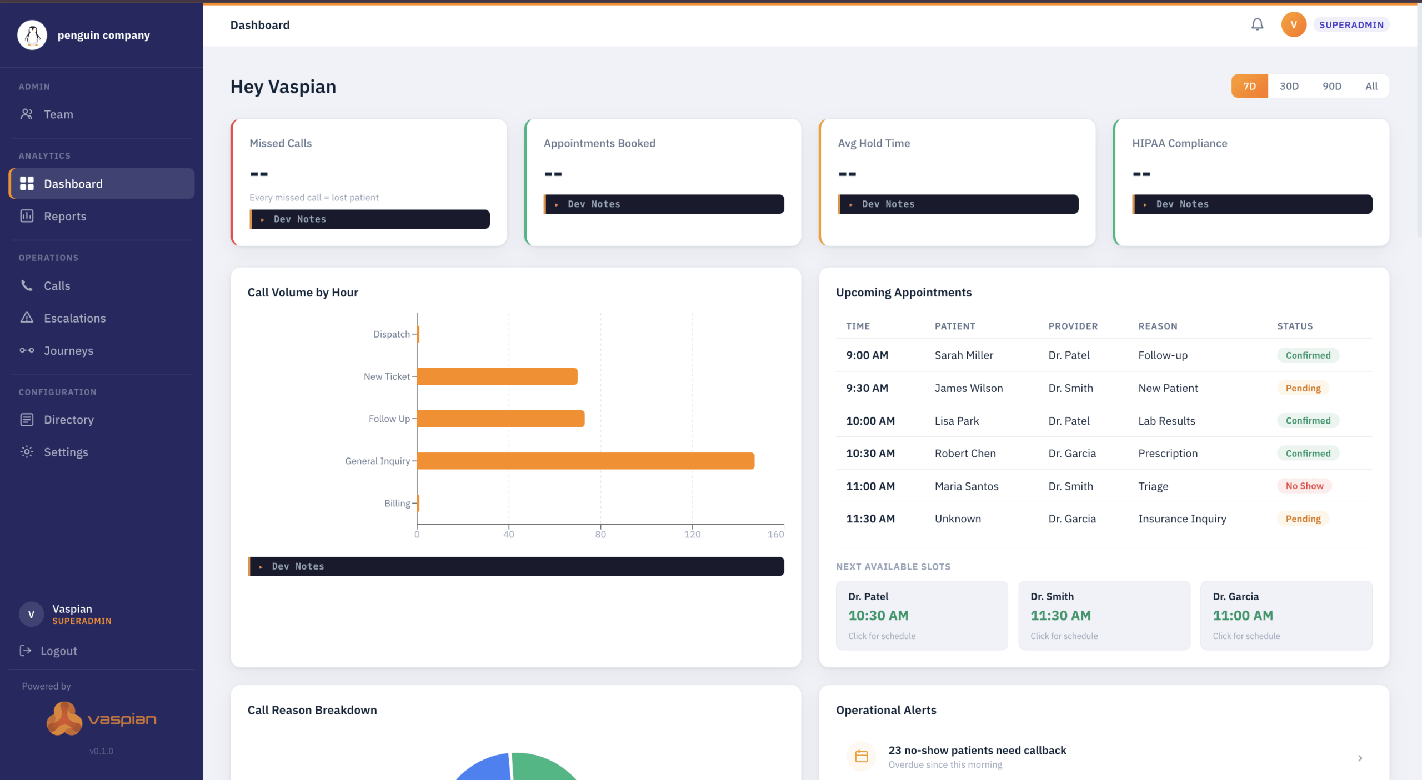Click the General Inquiry bar in chart
This screenshot has width=1422, height=780.
(x=585, y=461)
